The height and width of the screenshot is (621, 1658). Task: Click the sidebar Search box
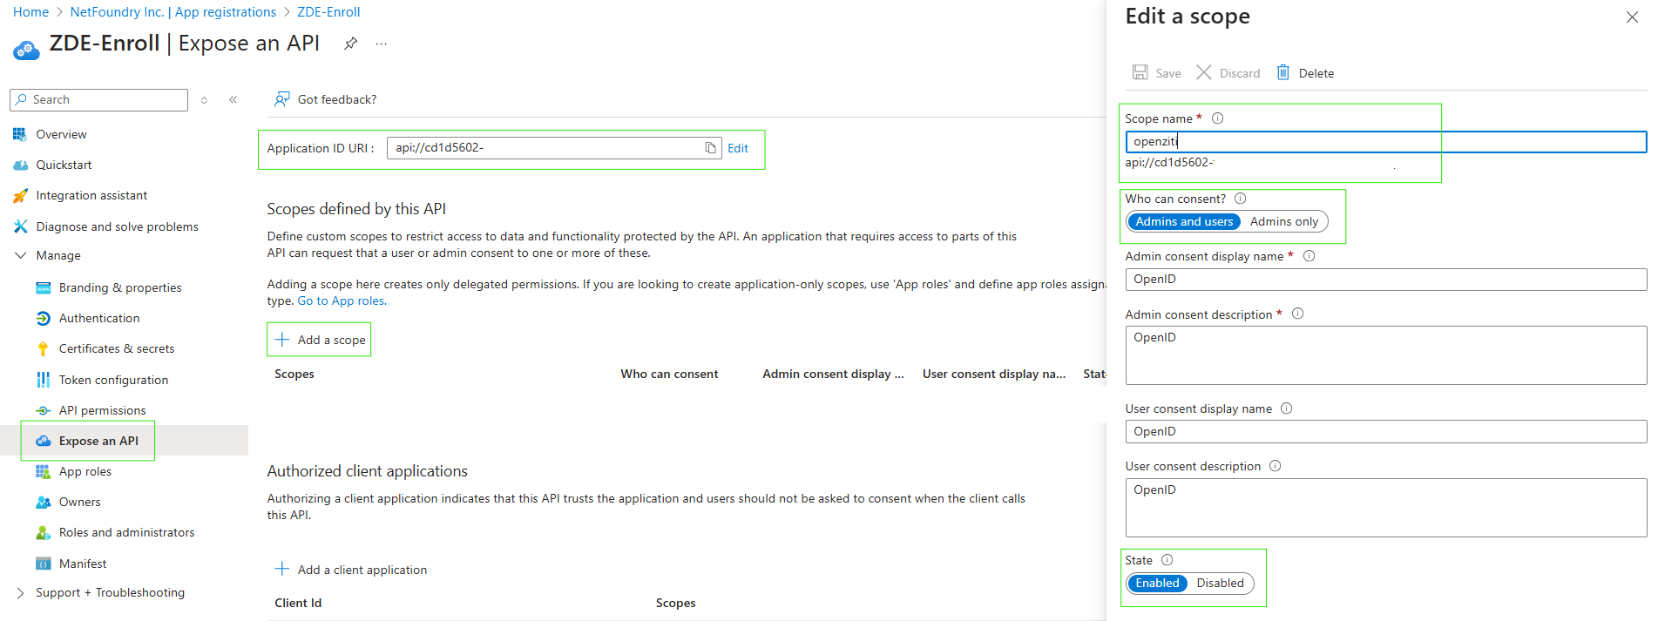98,100
